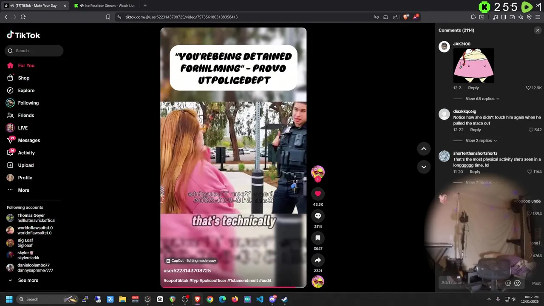Like JAK3100's comment with 12.9K likes

528,88
